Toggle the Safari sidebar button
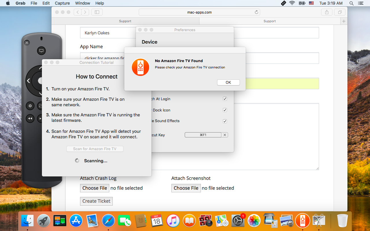The height and width of the screenshot is (231, 370). point(97,12)
